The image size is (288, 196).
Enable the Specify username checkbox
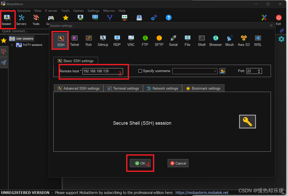point(140,71)
